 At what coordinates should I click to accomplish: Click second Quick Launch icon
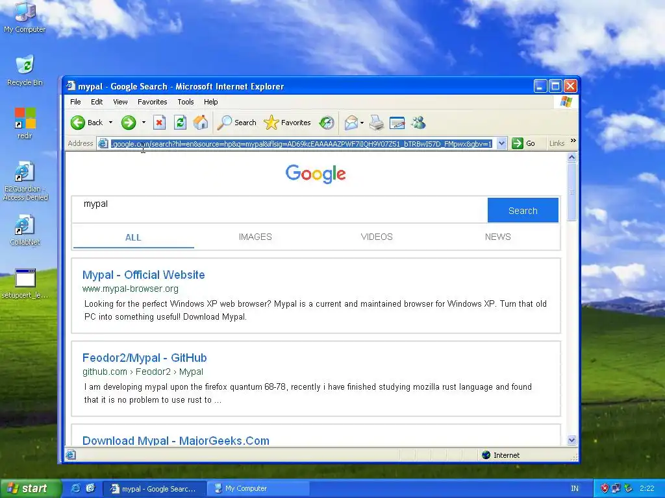point(90,488)
